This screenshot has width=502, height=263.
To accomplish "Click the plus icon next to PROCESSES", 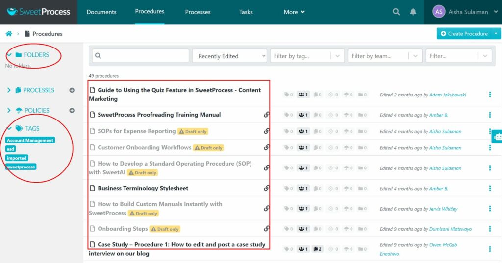I will click(72, 90).
